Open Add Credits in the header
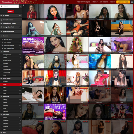This screenshot has height=134, width=134. pos(104,2)
